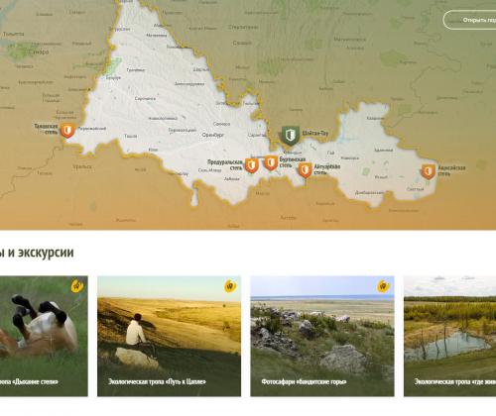The height and width of the screenshot is (416, 496).
Task: Select the Айтуарская степь orange marker
Action: 305,170
